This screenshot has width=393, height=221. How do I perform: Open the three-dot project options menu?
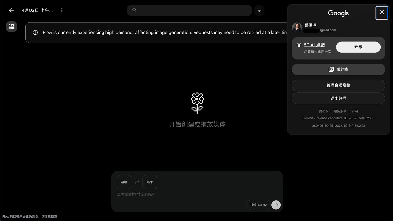click(x=62, y=10)
